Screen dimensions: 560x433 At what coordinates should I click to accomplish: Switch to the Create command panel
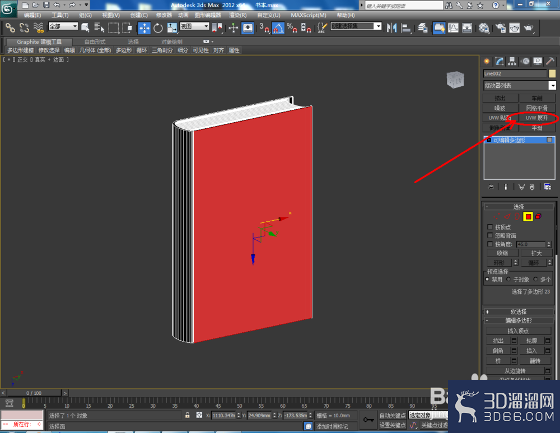(487, 62)
